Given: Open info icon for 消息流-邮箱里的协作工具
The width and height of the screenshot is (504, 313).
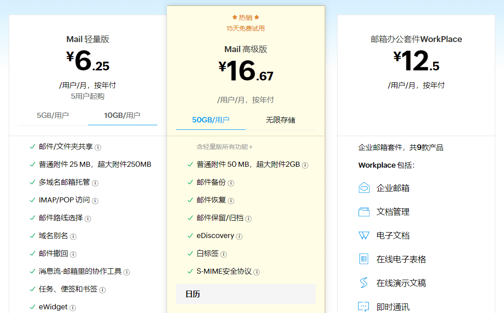Looking at the screenshot, I should coord(127,272).
